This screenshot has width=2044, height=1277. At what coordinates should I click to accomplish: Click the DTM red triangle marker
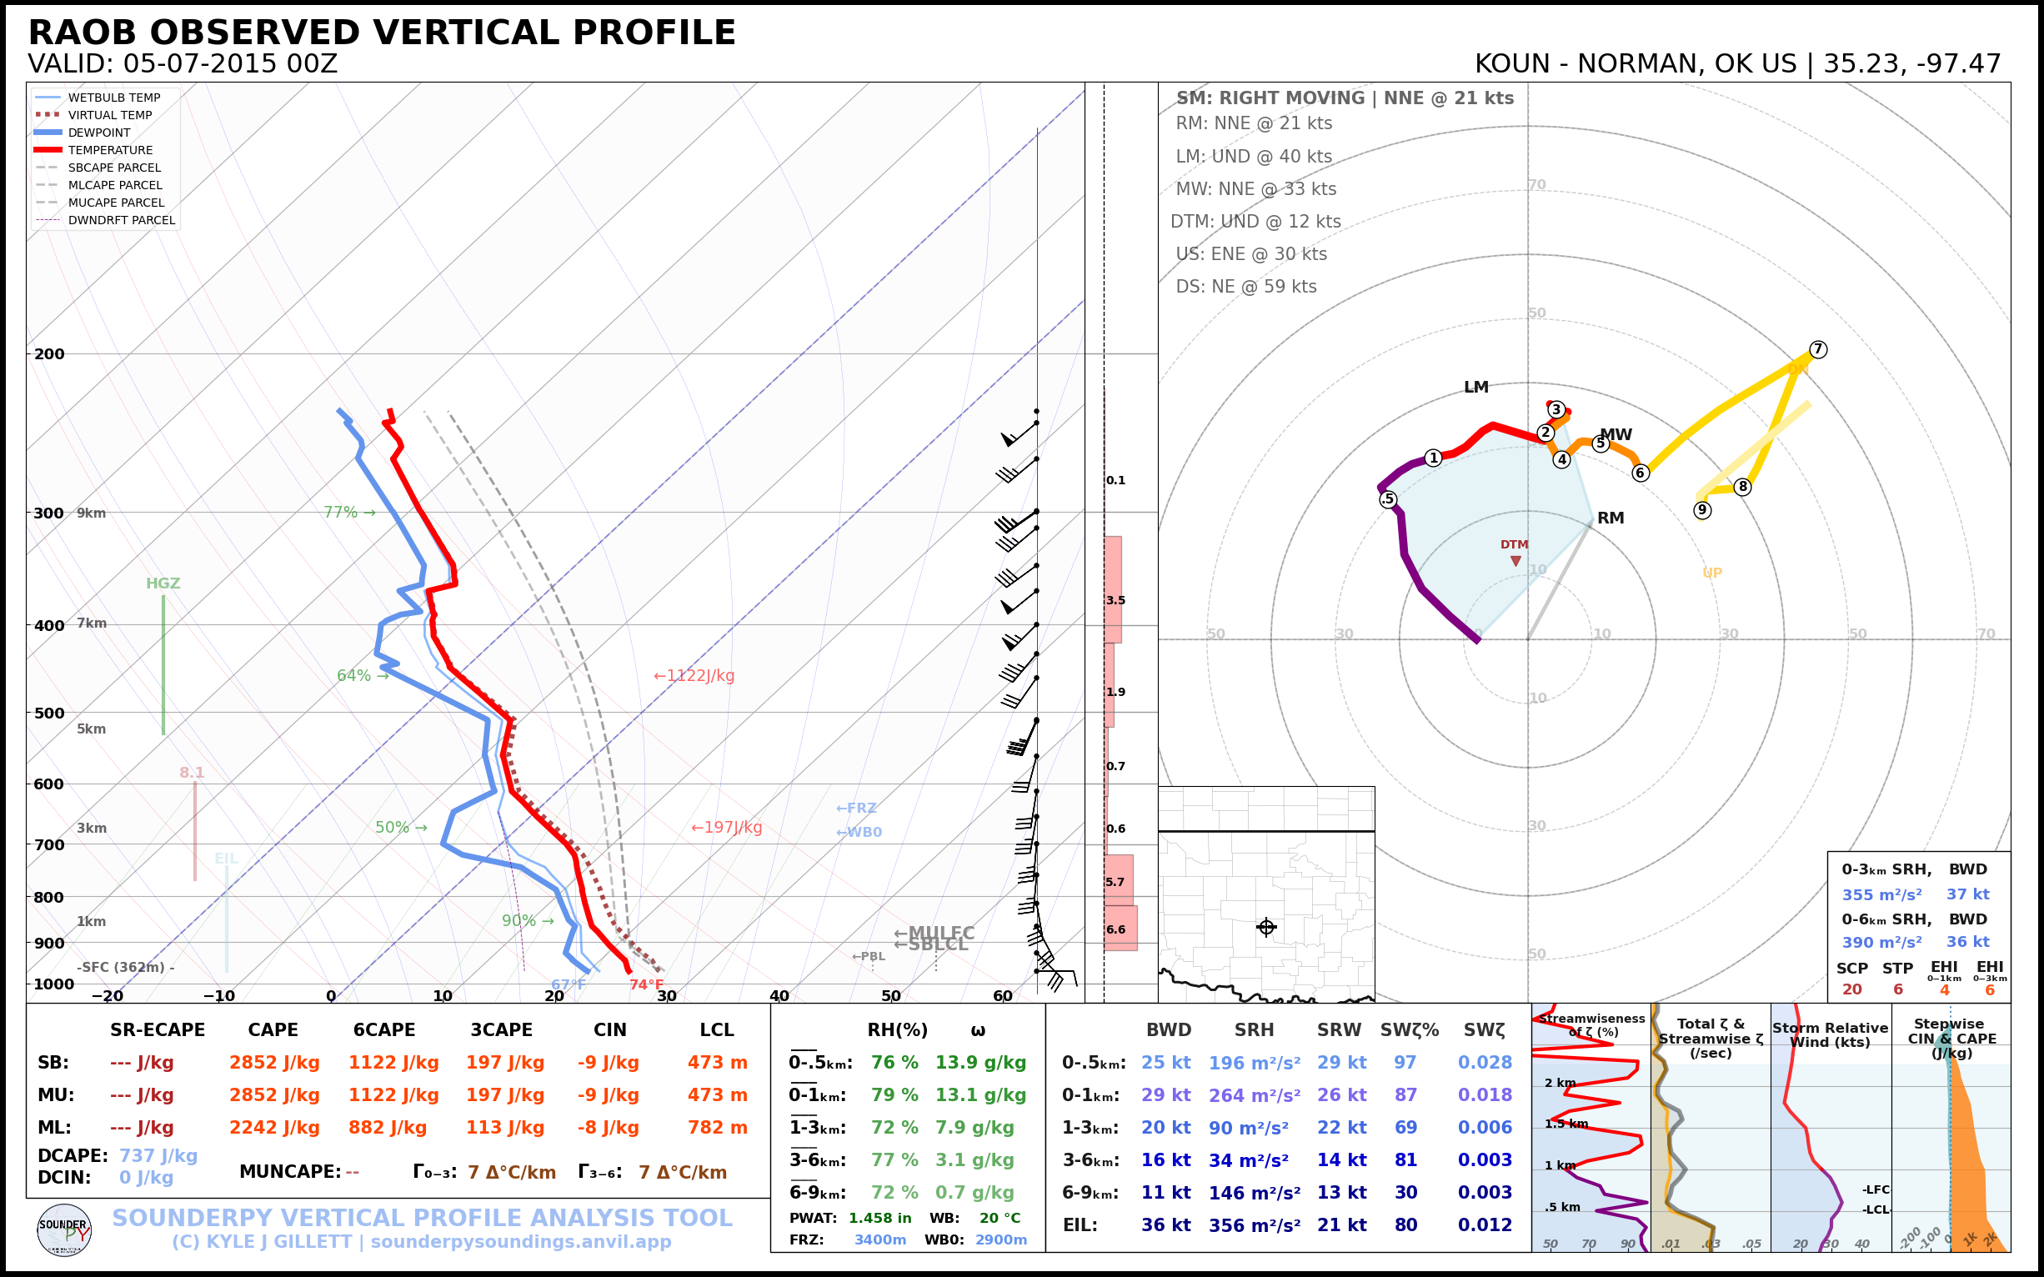(1515, 561)
